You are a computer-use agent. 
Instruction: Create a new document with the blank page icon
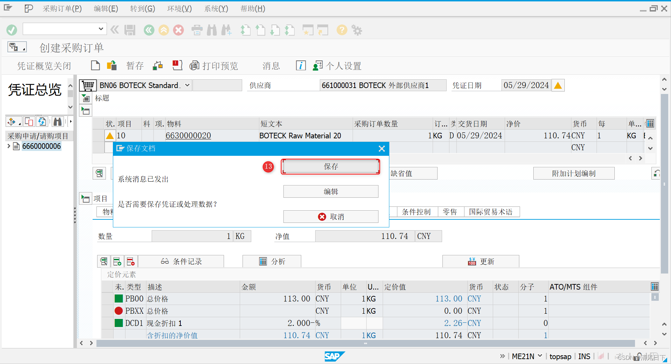point(95,66)
